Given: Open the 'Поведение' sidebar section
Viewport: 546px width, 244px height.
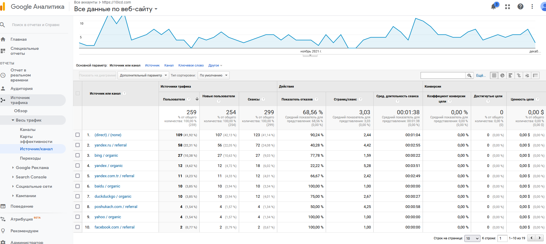Looking at the screenshot, I should [22, 206].
